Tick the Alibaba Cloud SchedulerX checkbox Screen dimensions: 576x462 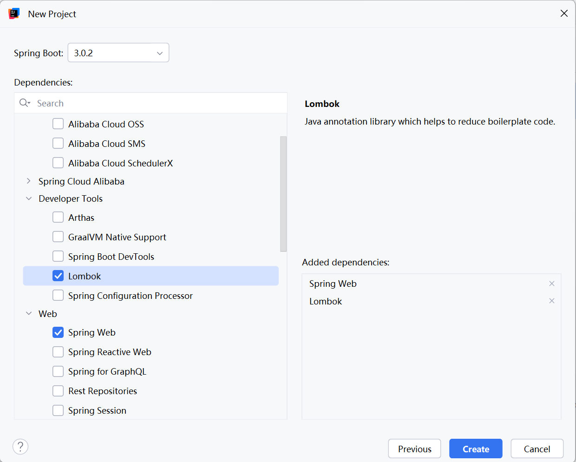tap(58, 163)
